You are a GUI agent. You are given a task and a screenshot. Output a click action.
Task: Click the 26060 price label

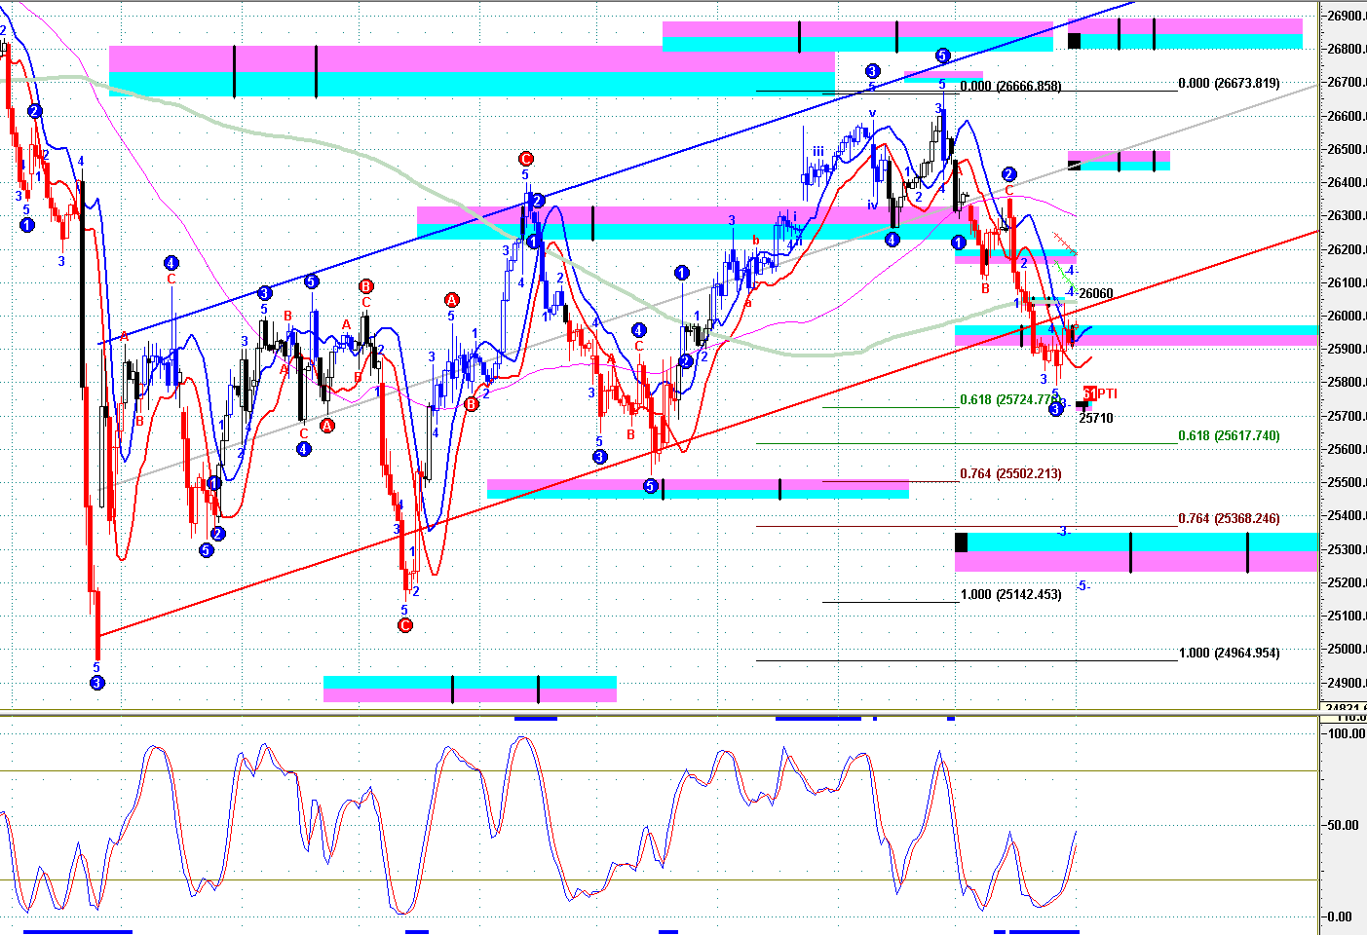coord(1096,293)
